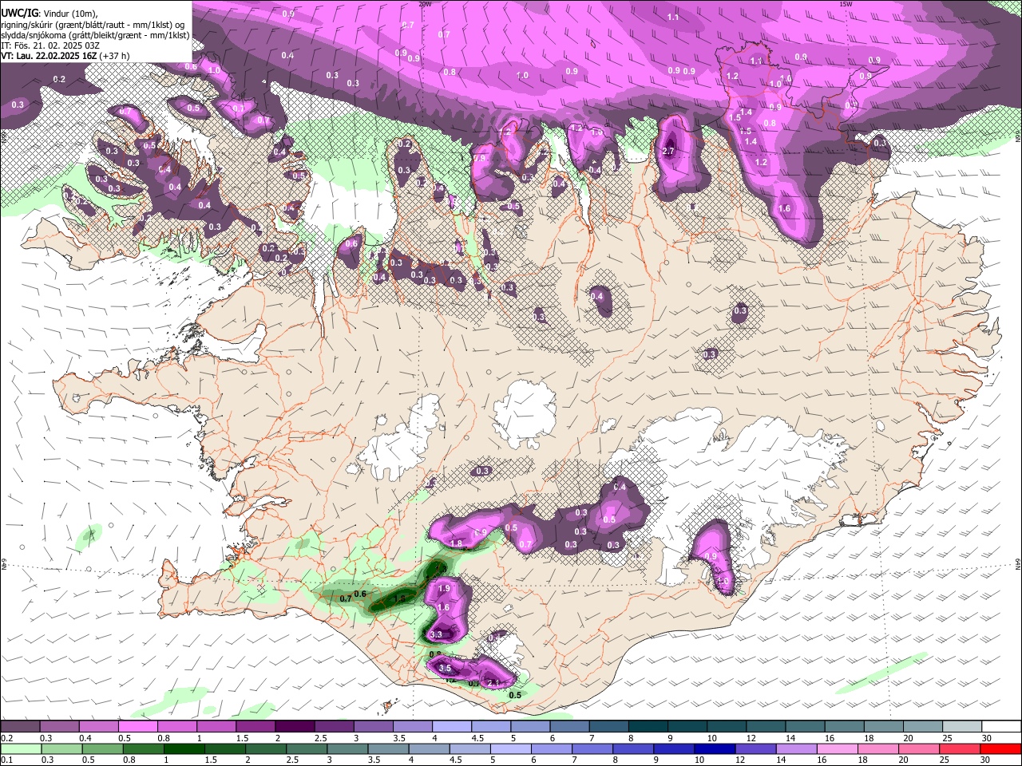This screenshot has height=766, width=1022.
Task: Select the 1.5 green swatch on rain scale
Action: (224, 748)
